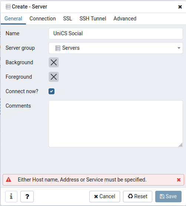
Task: Open the SSH Tunnel tab
Action: pyautogui.click(x=93, y=19)
